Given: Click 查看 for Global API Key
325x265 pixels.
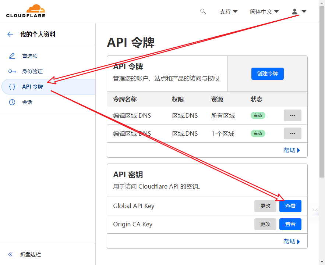Looking at the screenshot, I should (290, 206).
